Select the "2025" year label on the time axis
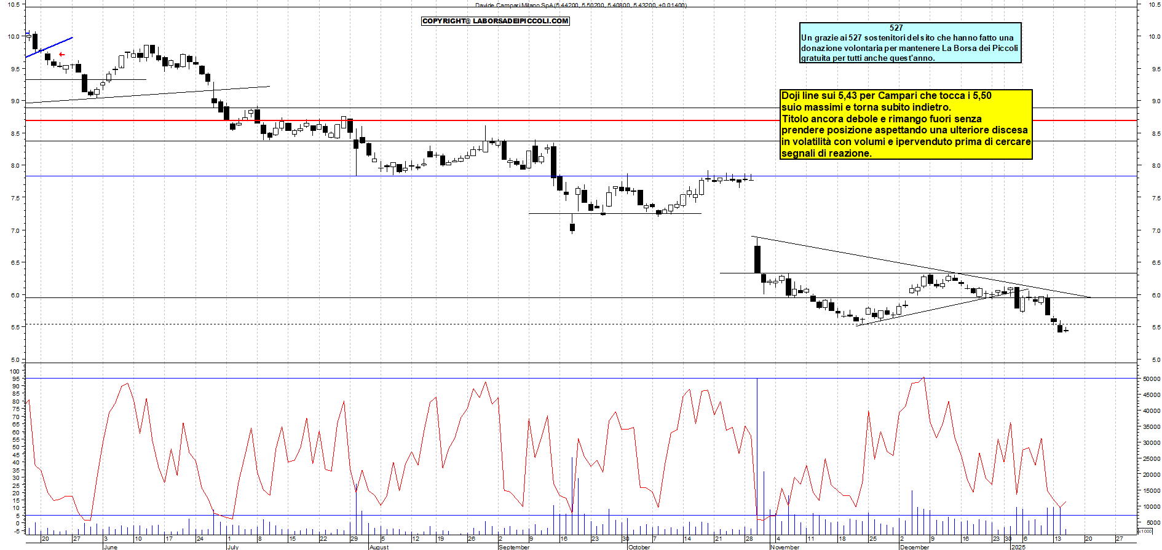The height and width of the screenshot is (550, 1162). coord(1019,547)
